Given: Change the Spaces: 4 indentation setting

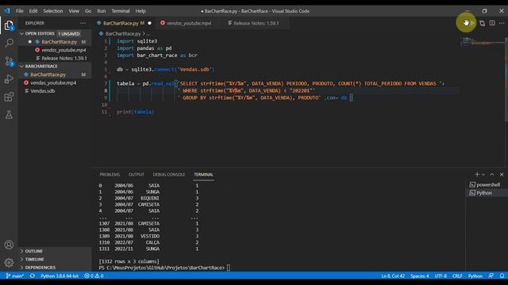Looking at the screenshot, I should pyautogui.click(x=420, y=276).
